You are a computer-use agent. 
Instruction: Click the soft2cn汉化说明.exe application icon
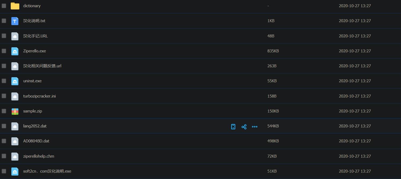pyautogui.click(x=15, y=171)
